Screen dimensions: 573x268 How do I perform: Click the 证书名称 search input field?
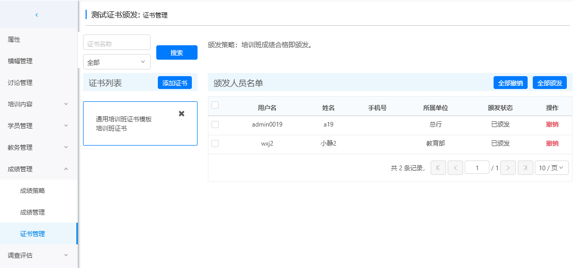pos(117,44)
